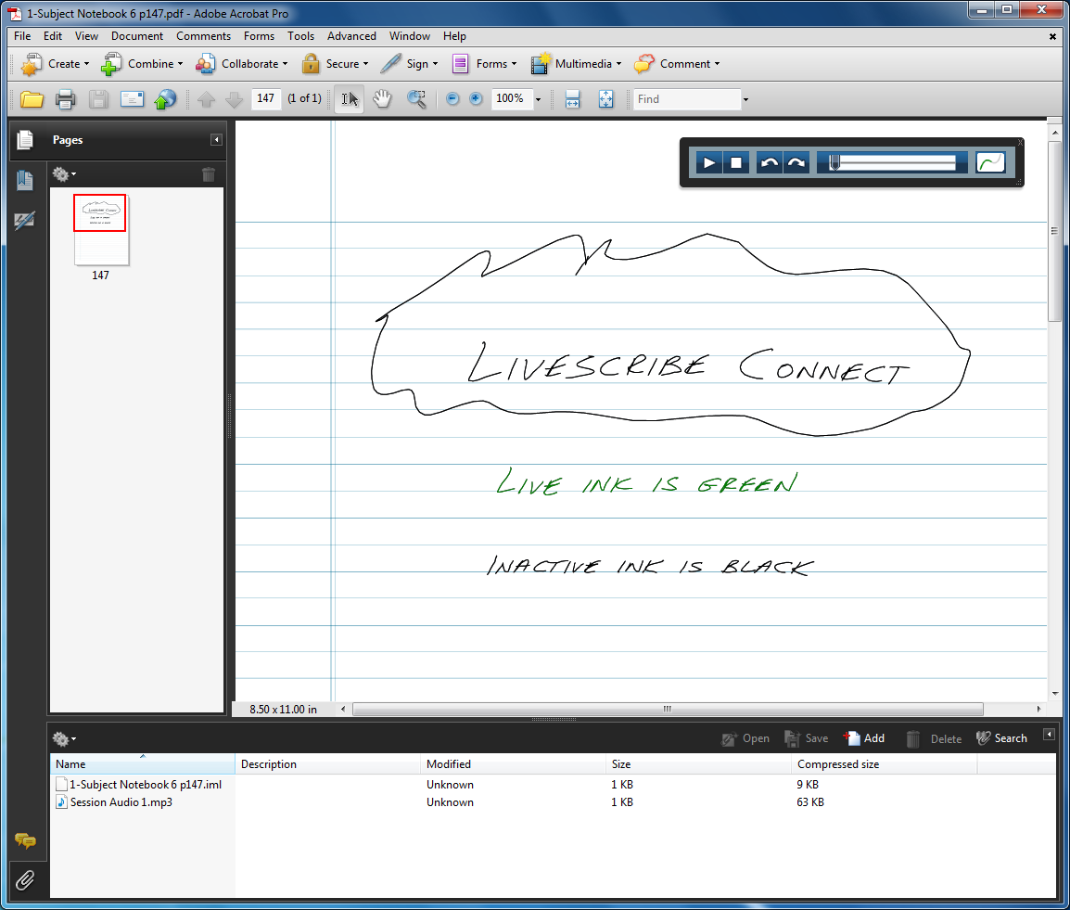Screen dimensions: 1070x910
Task: Toggle the live ink preview button
Action: 990,163
